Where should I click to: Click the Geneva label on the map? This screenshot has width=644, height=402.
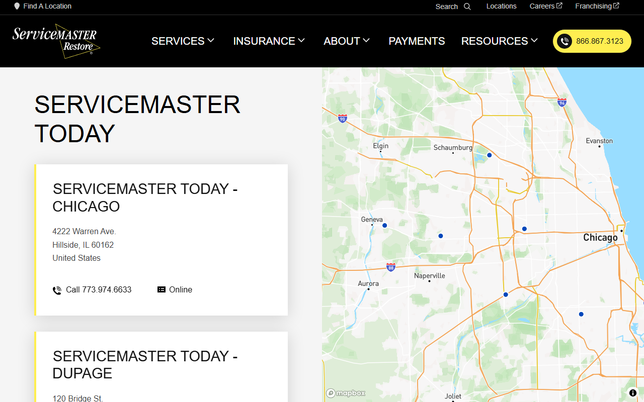tap(372, 219)
